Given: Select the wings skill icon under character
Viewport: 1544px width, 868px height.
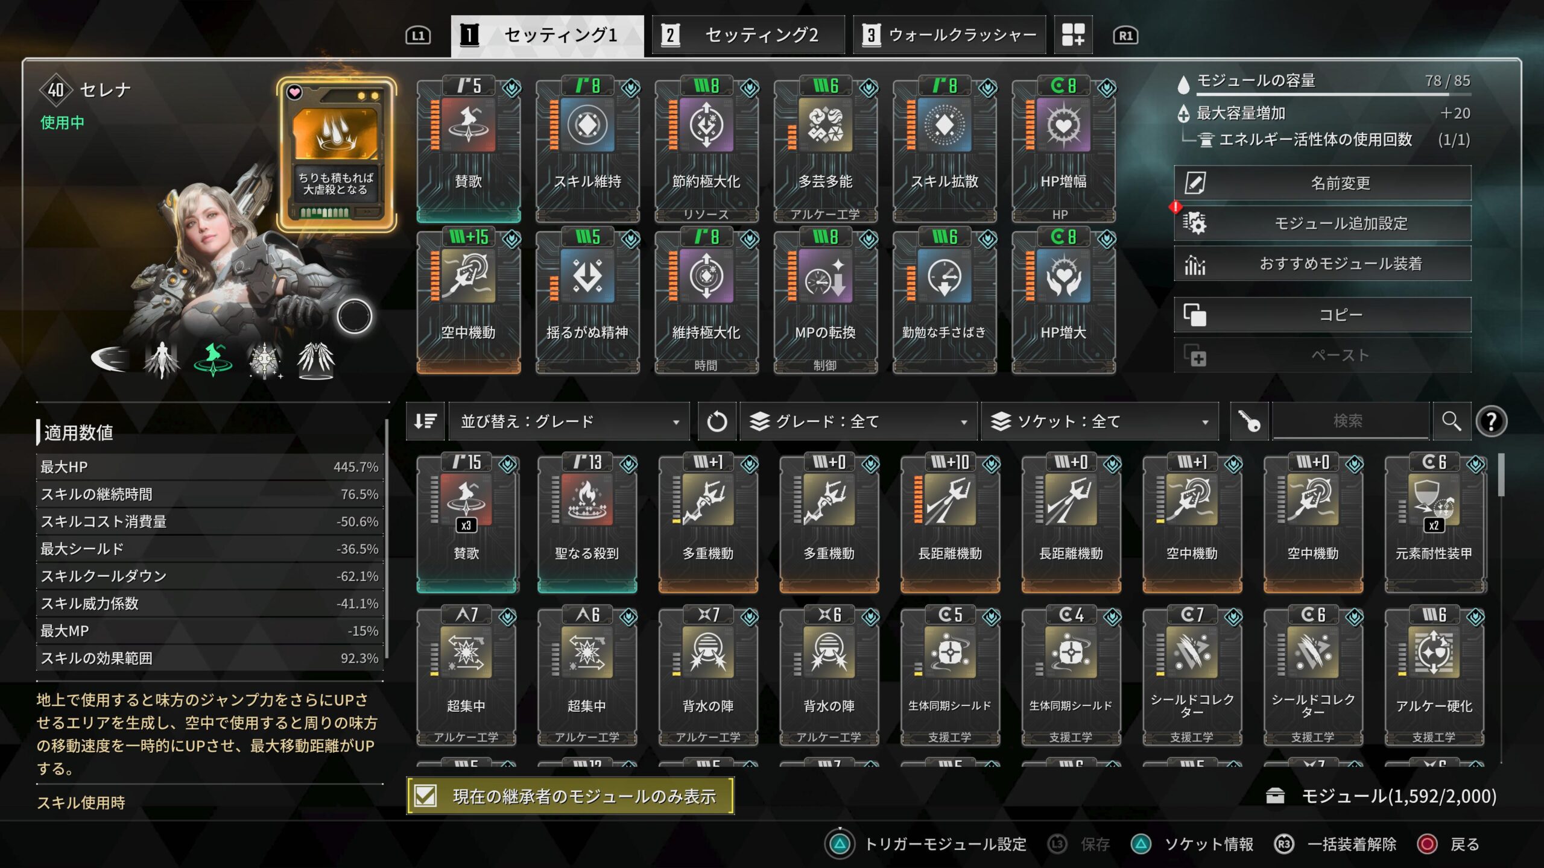Looking at the screenshot, I should (x=315, y=360).
